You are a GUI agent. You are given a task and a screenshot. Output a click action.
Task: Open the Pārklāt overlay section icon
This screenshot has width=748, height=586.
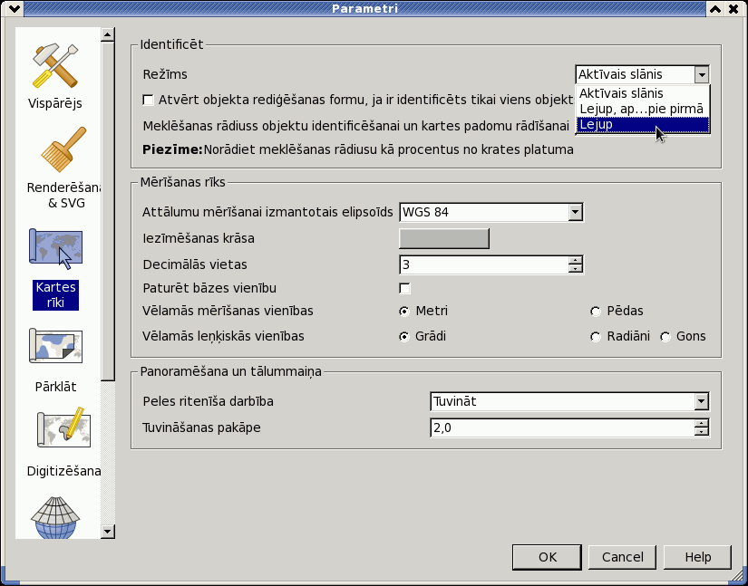[x=55, y=345]
